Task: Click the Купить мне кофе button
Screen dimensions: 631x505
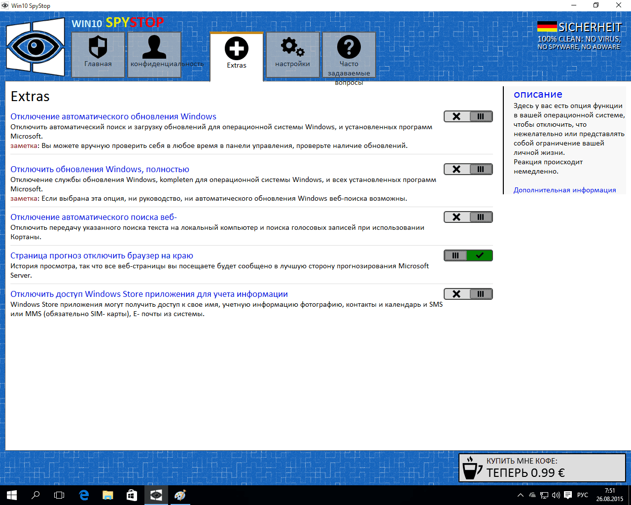Action: [x=542, y=468]
